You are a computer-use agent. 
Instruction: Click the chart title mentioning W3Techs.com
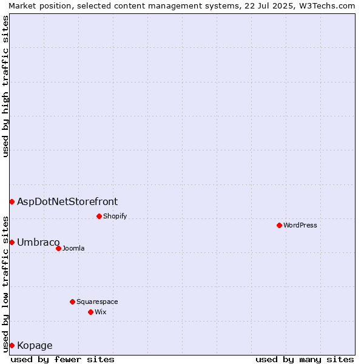point(182,6)
